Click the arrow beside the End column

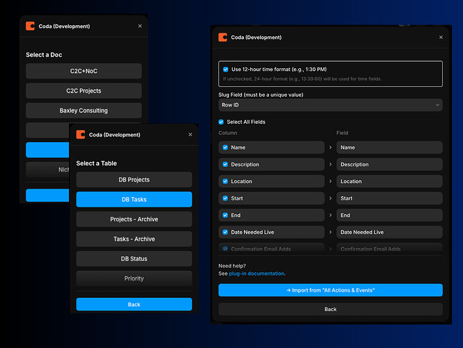(x=330, y=215)
